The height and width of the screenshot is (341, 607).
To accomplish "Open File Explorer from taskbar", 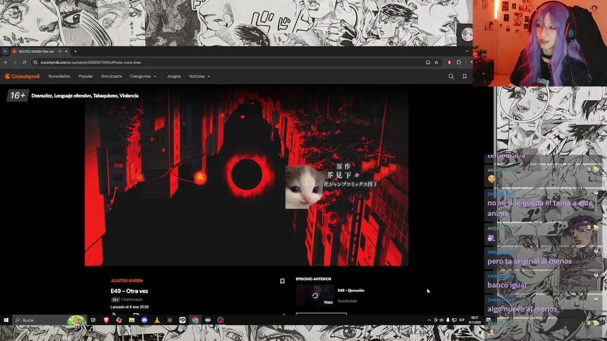I will pyautogui.click(x=132, y=320).
